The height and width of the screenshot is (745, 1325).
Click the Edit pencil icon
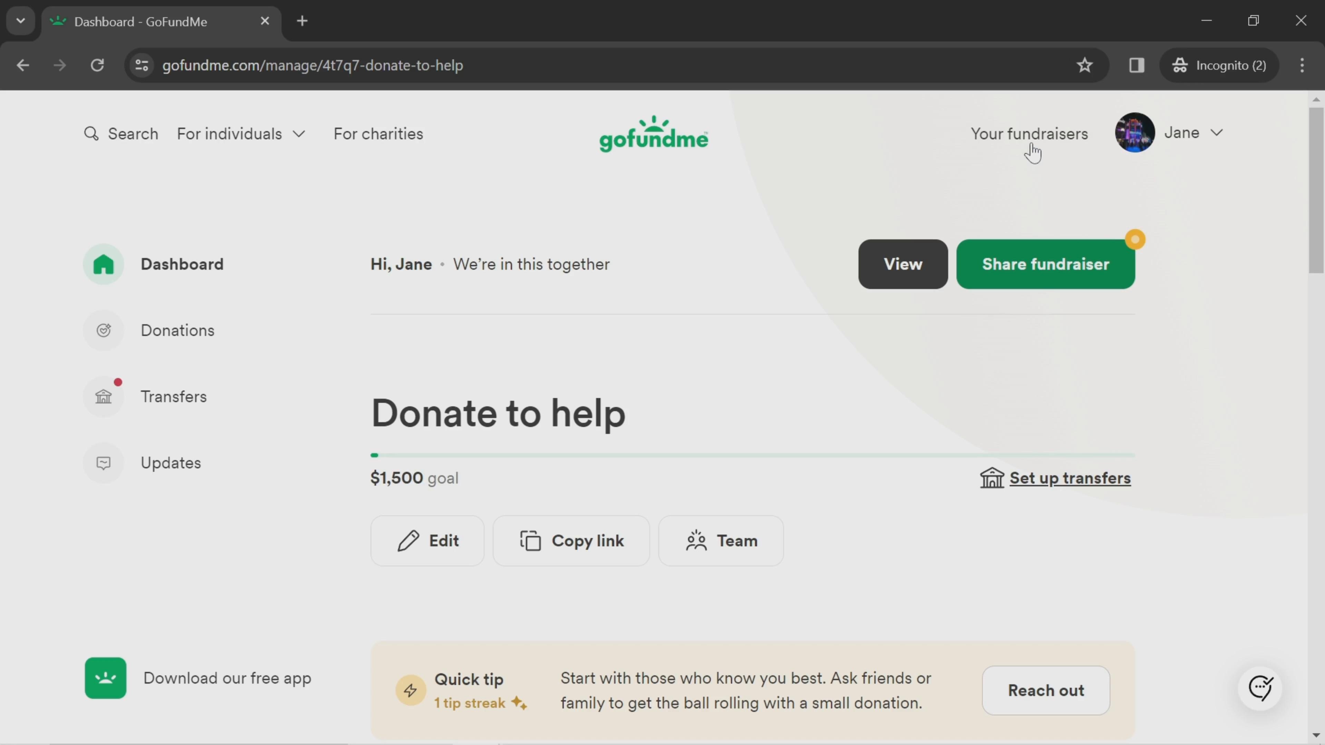pos(408,541)
